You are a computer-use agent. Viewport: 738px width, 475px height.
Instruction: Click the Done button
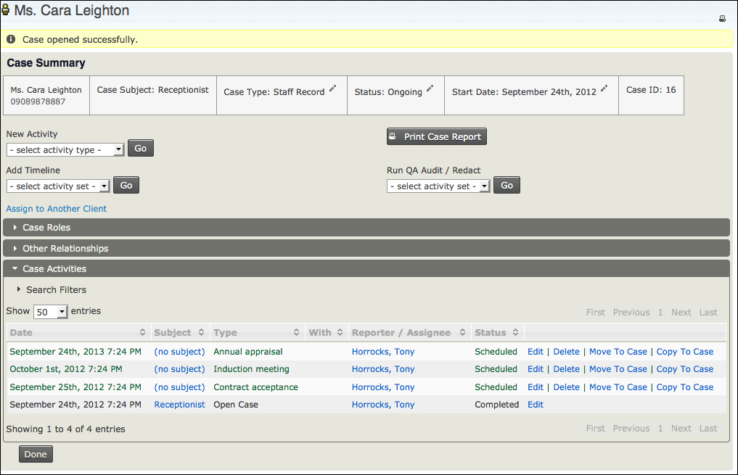(36, 455)
